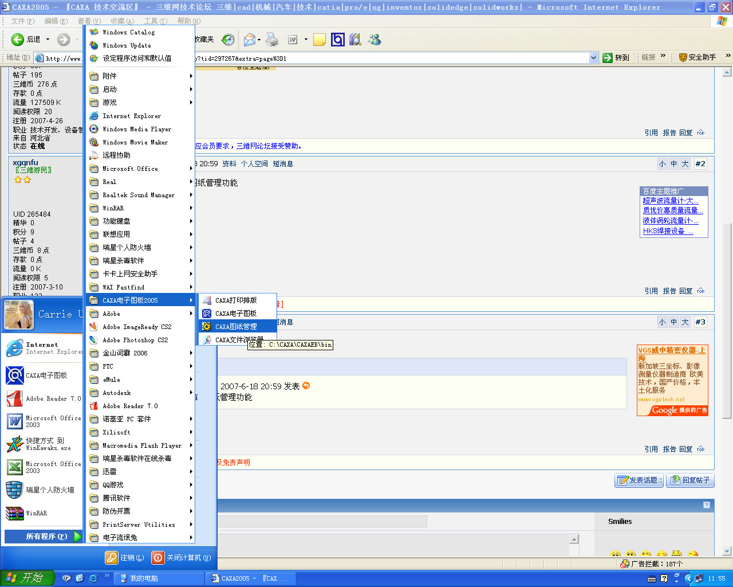This screenshot has height=587, width=733.
Task: Click the Research books toolbar icon
Action: [x=356, y=40]
